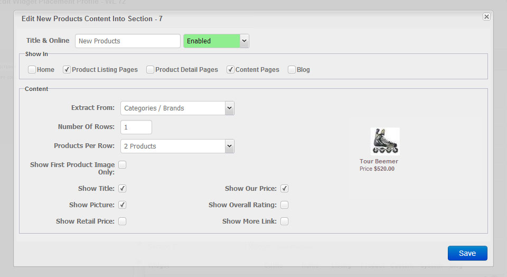507x277 pixels.
Task: Enable the Blog checkbox
Action: (x=292, y=70)
